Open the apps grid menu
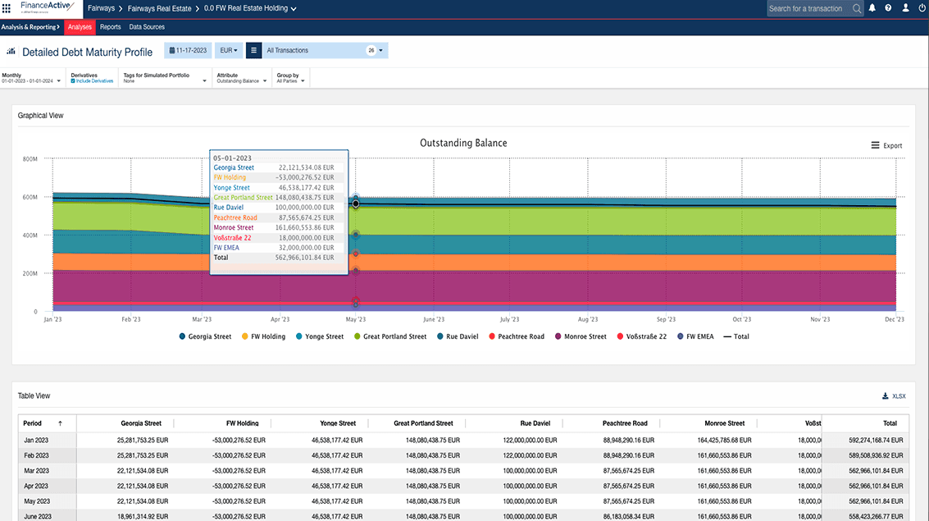This screenshot has height=521, width=929. pyautogui.click(x=7, y=8)
